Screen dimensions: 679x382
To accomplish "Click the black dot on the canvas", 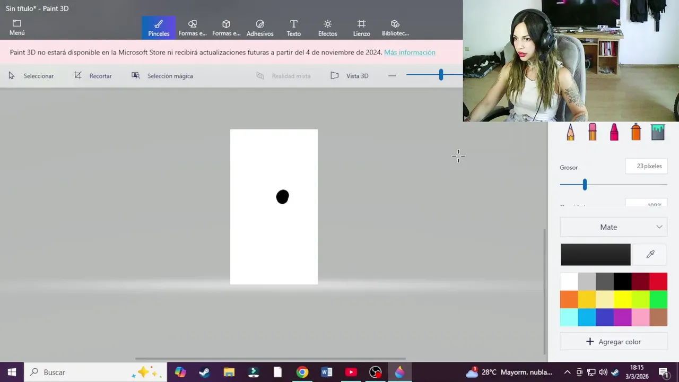I will [x=282, y=197].
